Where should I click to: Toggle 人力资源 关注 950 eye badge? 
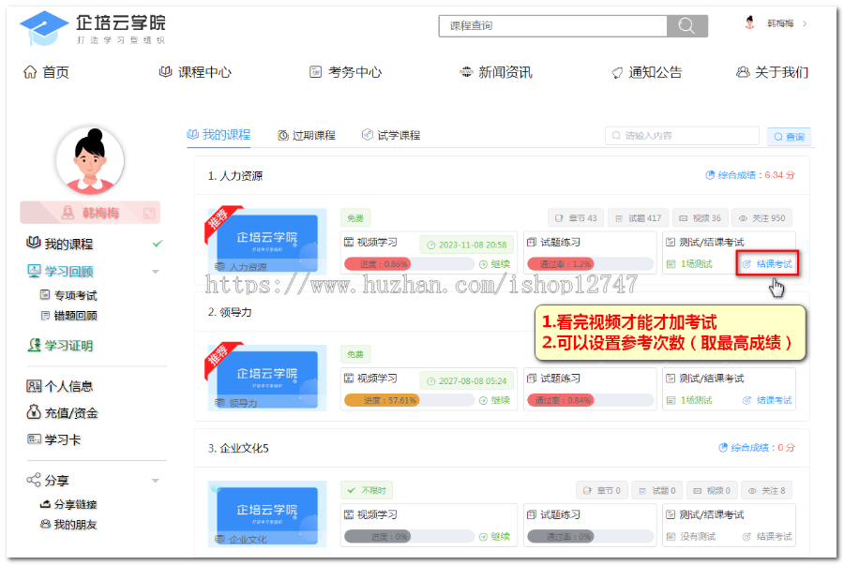762,218
